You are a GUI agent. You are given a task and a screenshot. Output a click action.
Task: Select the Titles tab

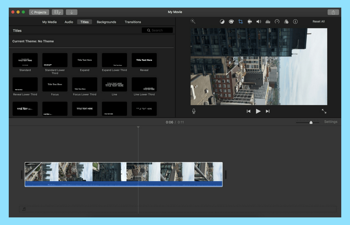[x=85, y=22]
